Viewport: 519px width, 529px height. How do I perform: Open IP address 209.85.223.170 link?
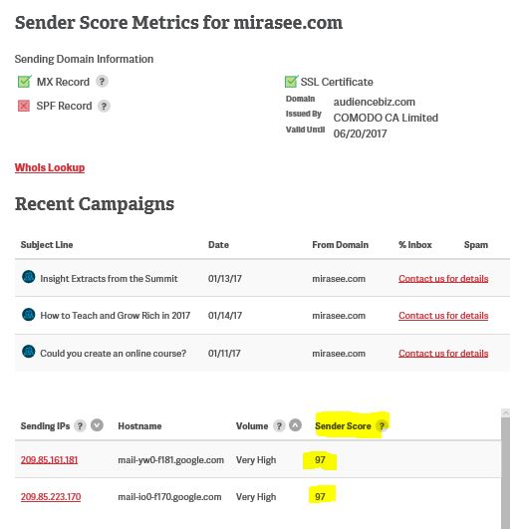(51, 497)
